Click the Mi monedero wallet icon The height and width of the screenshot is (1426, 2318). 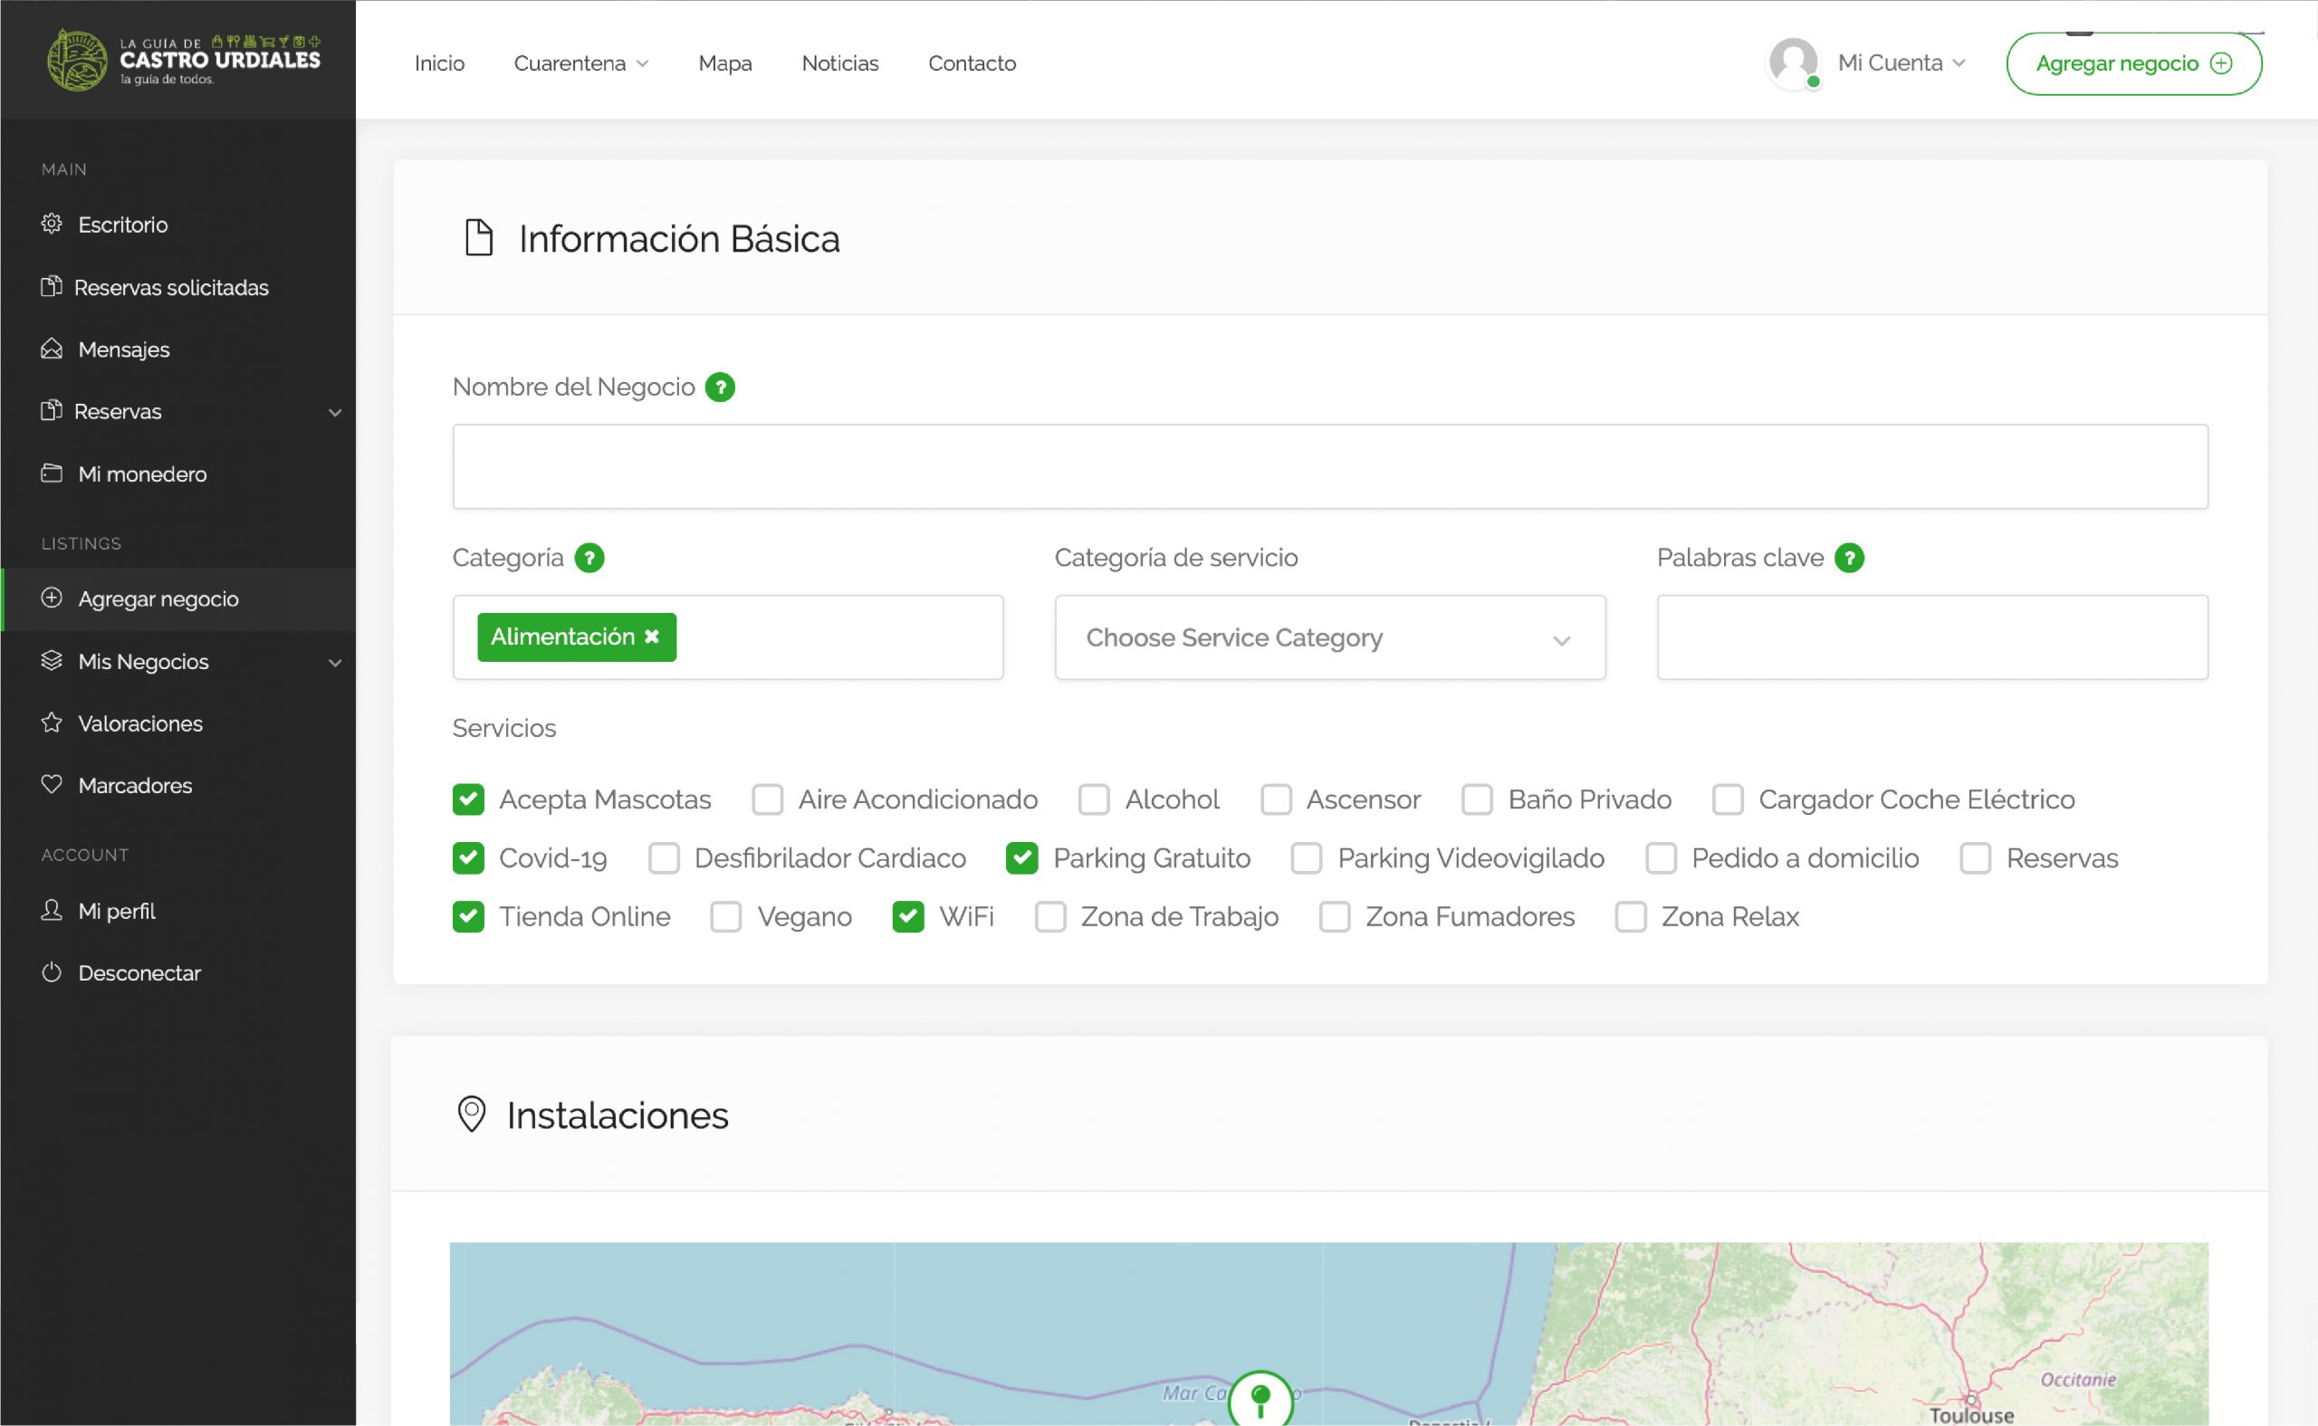point(52,474)
